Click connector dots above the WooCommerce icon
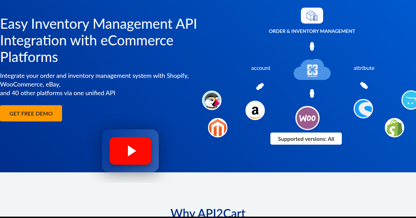The width and height of the screenshot is (416, 218). click(312, 93)
